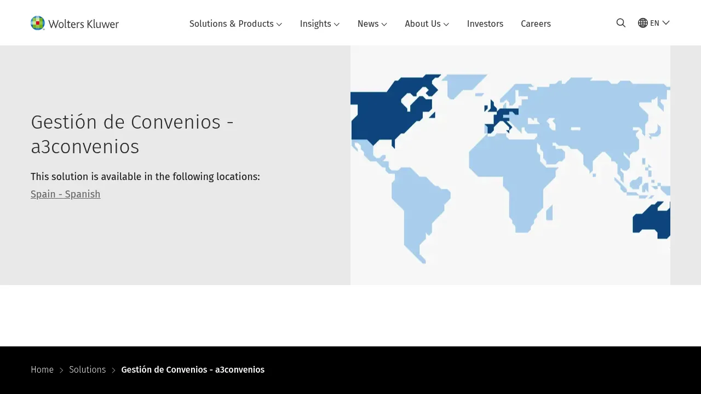701x394 pixels.
Task: Click the chevron beside About Us
Action: 446,24
